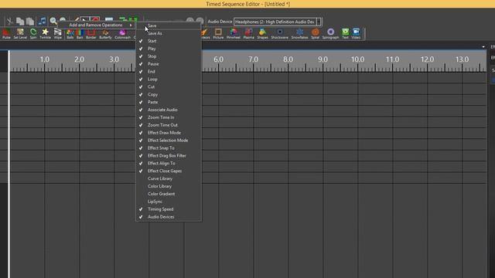Select the Border effect icon
This screenshot has width=495, height=278.
pyautogui.click(x=91, y=33)
